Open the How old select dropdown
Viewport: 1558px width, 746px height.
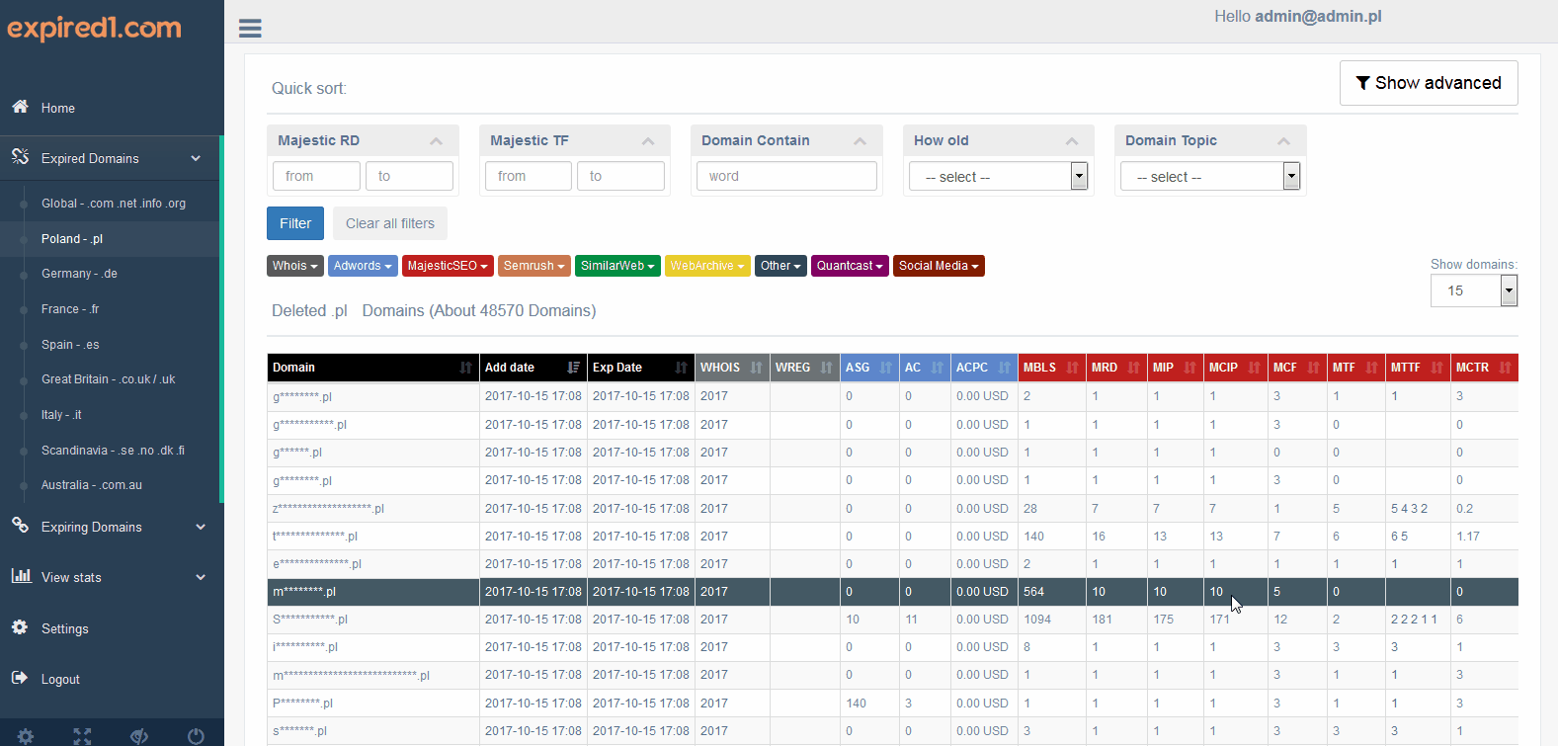tap(998, 176)
